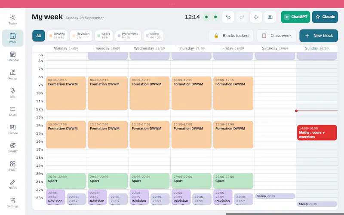The height and width of the screenshot is (215, 344).
Task: Open the SWOT analysis section
Action: click(x=13, y=166)
